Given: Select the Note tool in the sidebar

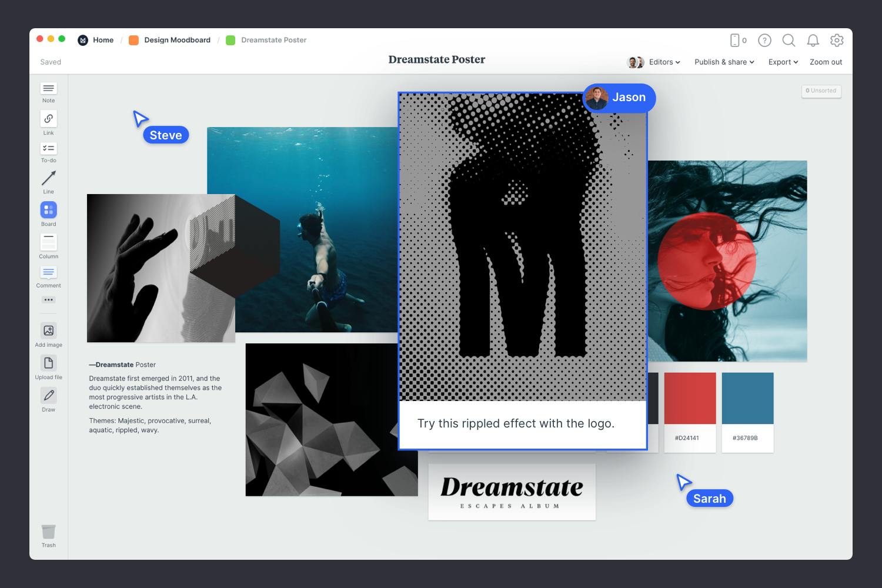Looking at the screenshot, I should point(48,89).
